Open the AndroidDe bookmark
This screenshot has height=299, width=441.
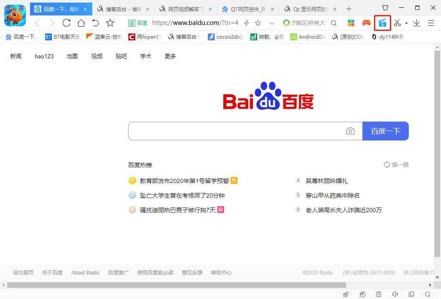pyautogui.click(x=308, y=37)
